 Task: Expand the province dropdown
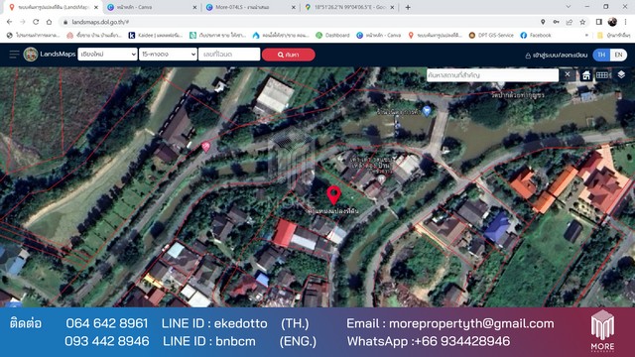pyautogui.click(x=107, y=55)
